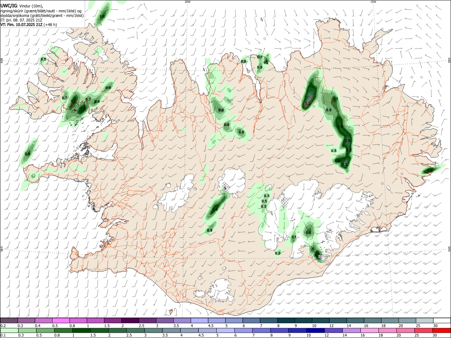
Task: Click the 0.5 value in the Westfjords
Action: [x=43, y=59]
